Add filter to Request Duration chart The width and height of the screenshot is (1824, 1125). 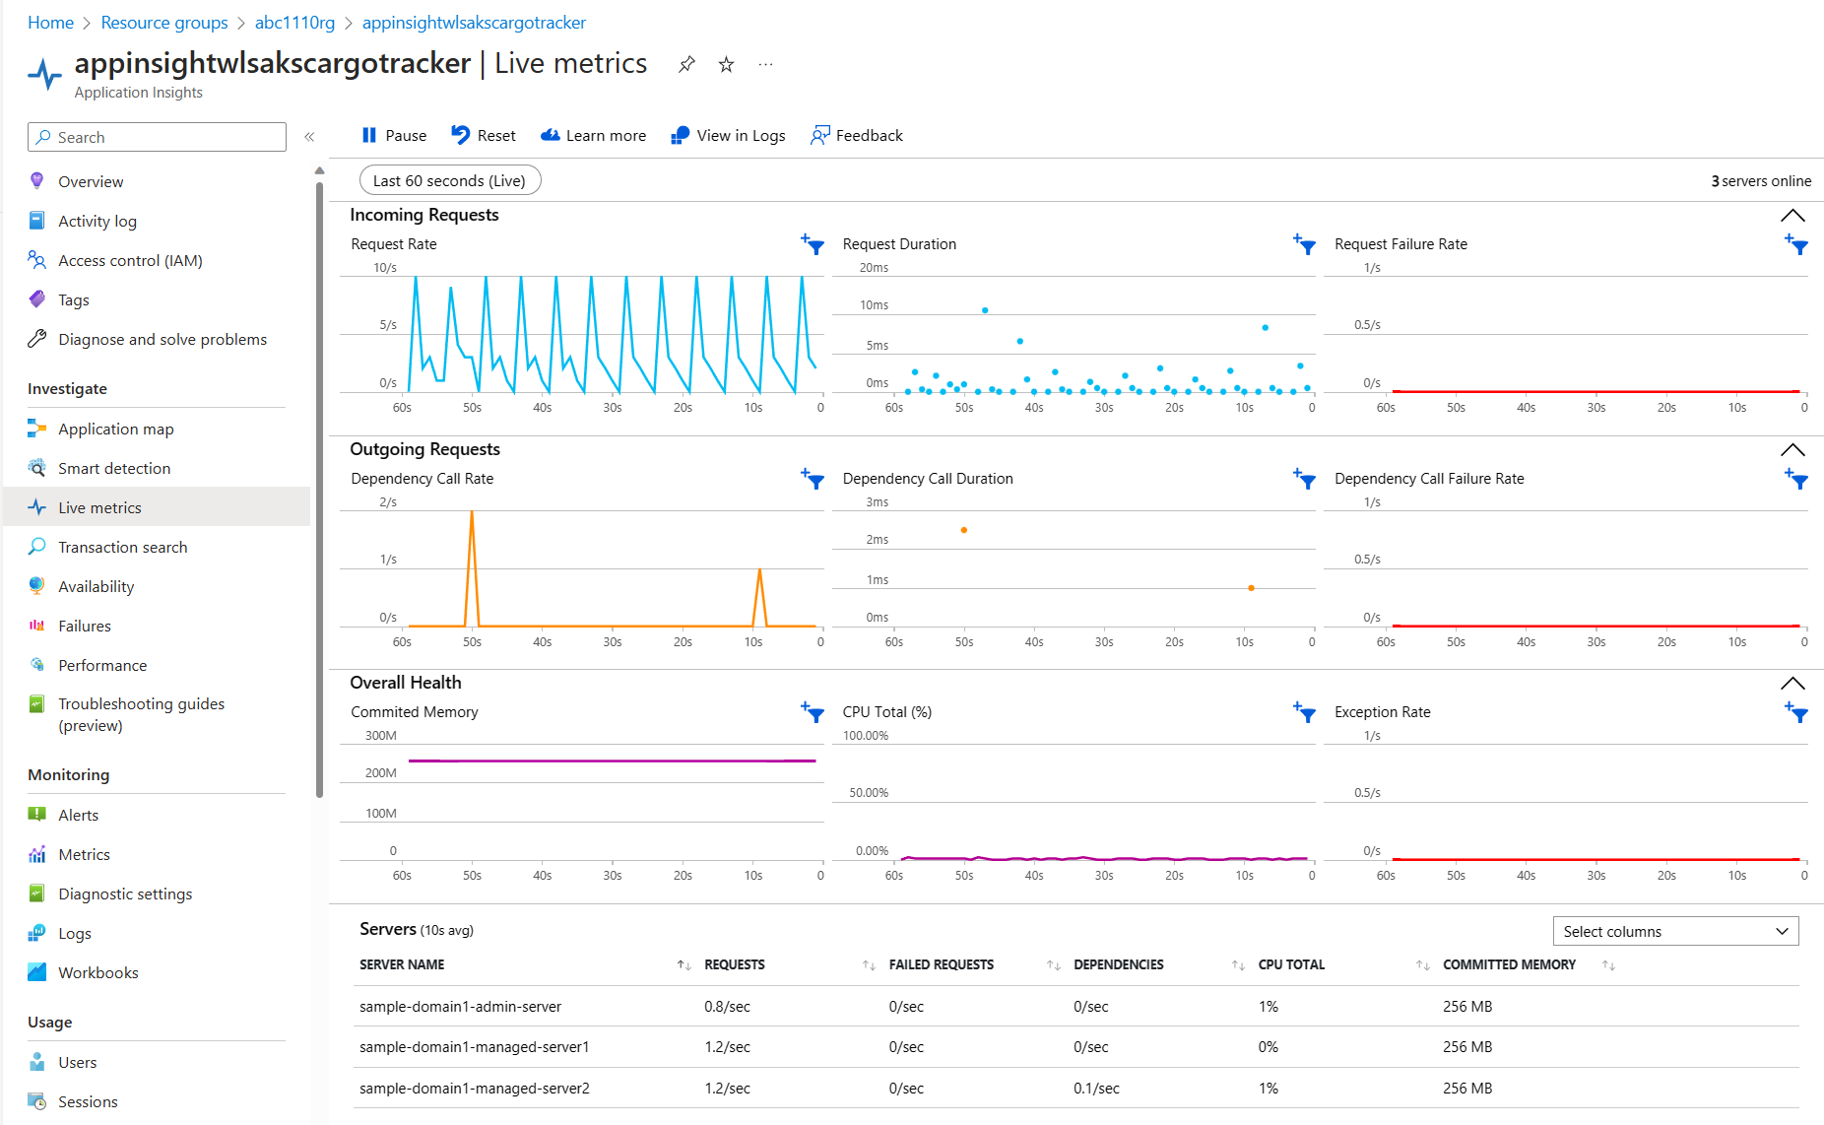coord(1304,244)
